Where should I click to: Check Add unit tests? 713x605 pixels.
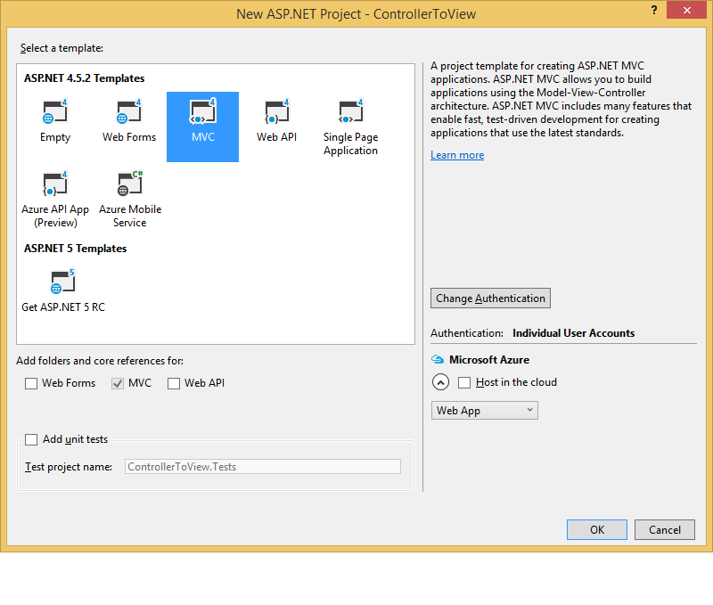click(31, 439)
